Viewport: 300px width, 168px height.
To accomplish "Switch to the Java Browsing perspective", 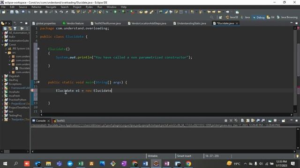I will click(287, 17).
